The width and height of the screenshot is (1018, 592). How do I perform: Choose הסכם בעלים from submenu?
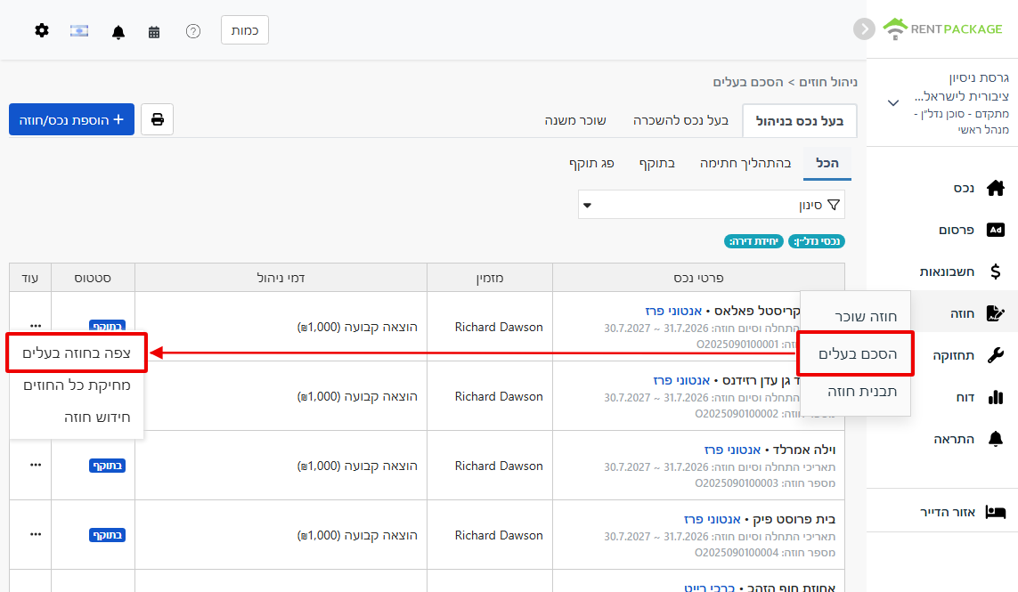click(x=855, y=353)
